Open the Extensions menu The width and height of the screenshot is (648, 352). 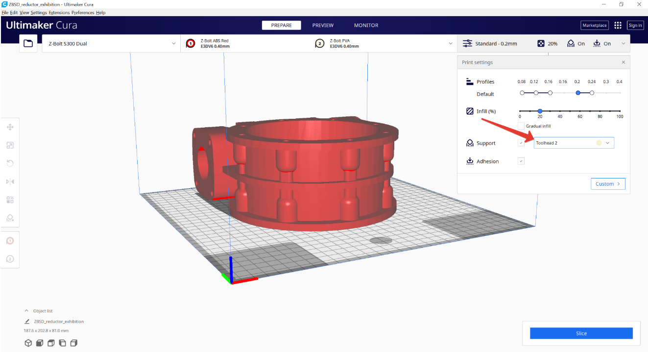[x=59, y=13]
